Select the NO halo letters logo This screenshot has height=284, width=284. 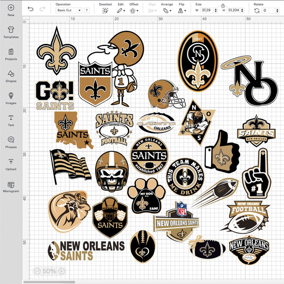(250, 81)
